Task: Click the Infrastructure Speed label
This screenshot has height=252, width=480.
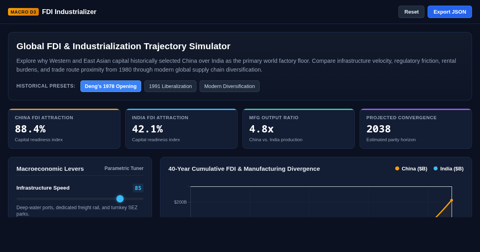Action: [x=43, y=188]
